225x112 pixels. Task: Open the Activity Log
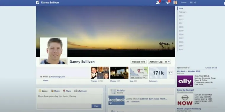tap(156, 62)
